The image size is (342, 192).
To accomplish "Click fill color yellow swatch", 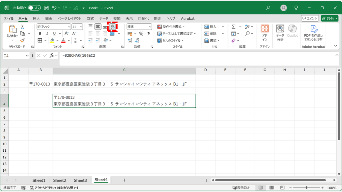I will [52, 40].
